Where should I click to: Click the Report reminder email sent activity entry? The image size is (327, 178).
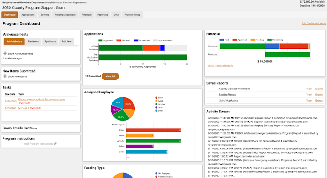236,156
